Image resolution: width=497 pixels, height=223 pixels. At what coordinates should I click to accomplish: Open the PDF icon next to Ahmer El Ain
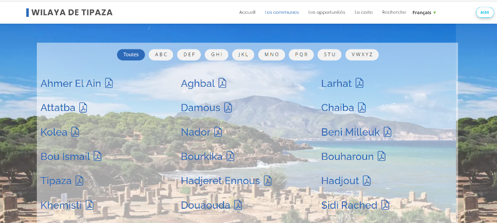pos(109,83)
